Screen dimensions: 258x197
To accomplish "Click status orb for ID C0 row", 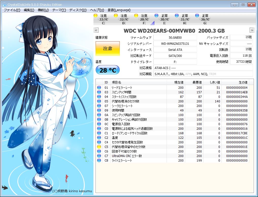I will pos(99,129).
